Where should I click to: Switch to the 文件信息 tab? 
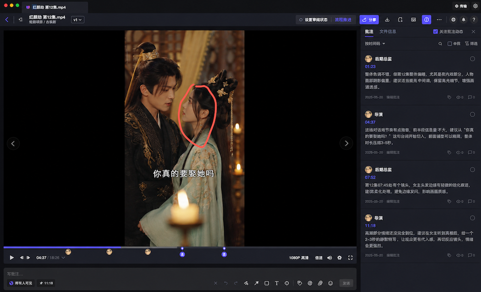388,31
